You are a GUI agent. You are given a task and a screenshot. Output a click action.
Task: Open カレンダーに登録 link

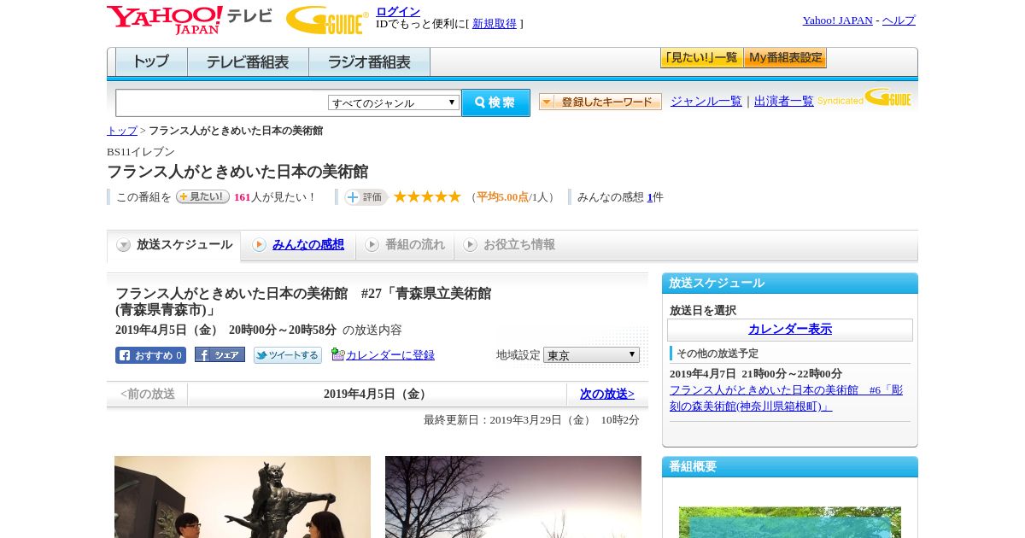click(390, 355)
